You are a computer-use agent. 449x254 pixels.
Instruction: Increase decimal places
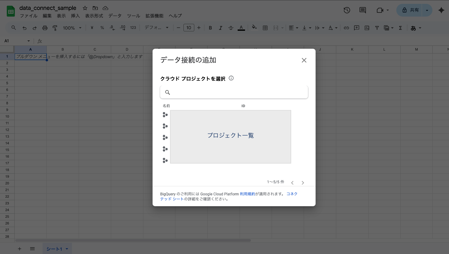(x=123, y=28)
